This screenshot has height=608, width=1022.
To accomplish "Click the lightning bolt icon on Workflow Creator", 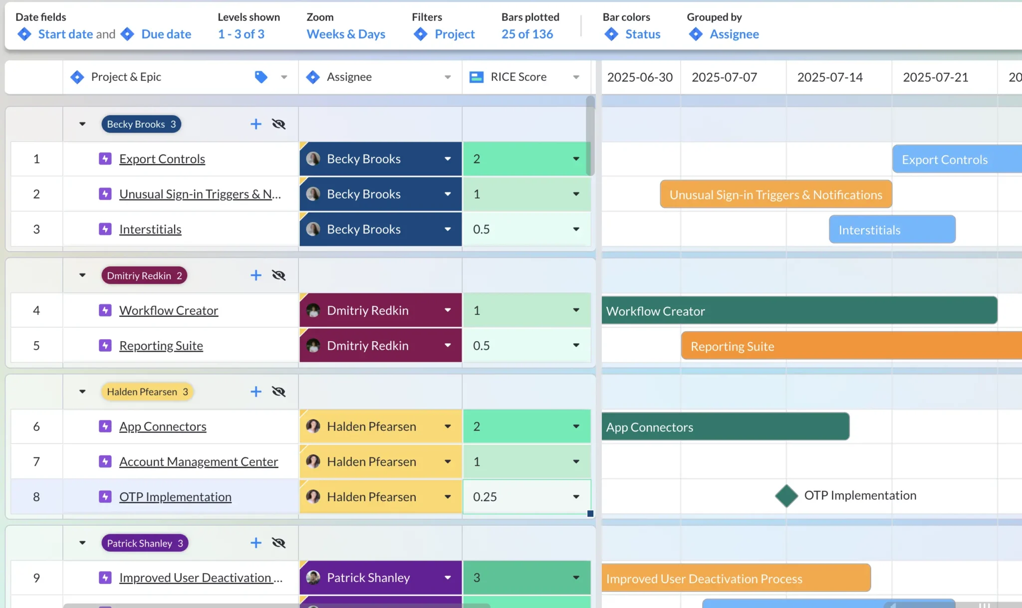I will [105, 310].
